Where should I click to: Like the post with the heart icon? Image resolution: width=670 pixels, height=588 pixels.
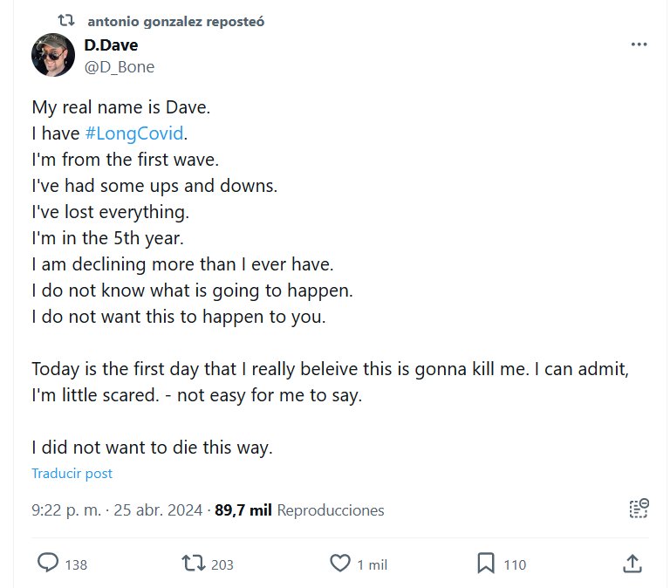[x=339, y=564]
